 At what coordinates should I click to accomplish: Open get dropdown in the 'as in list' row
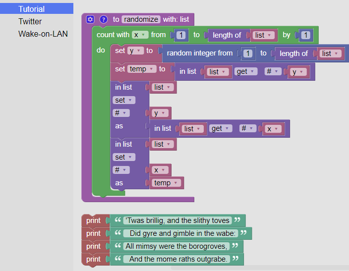(221, 128)
